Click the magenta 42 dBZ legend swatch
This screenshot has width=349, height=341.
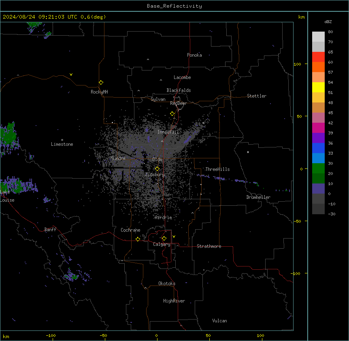coord(318,128)
